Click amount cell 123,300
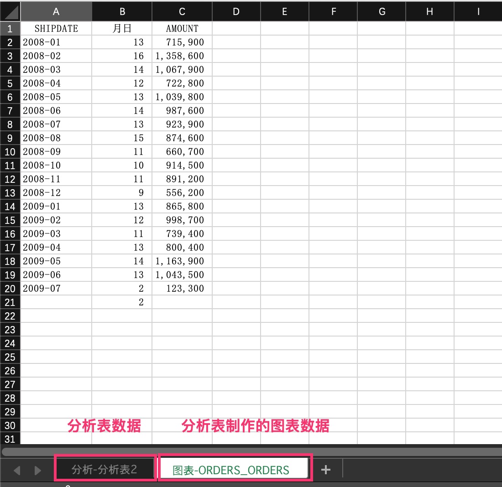 182,288
